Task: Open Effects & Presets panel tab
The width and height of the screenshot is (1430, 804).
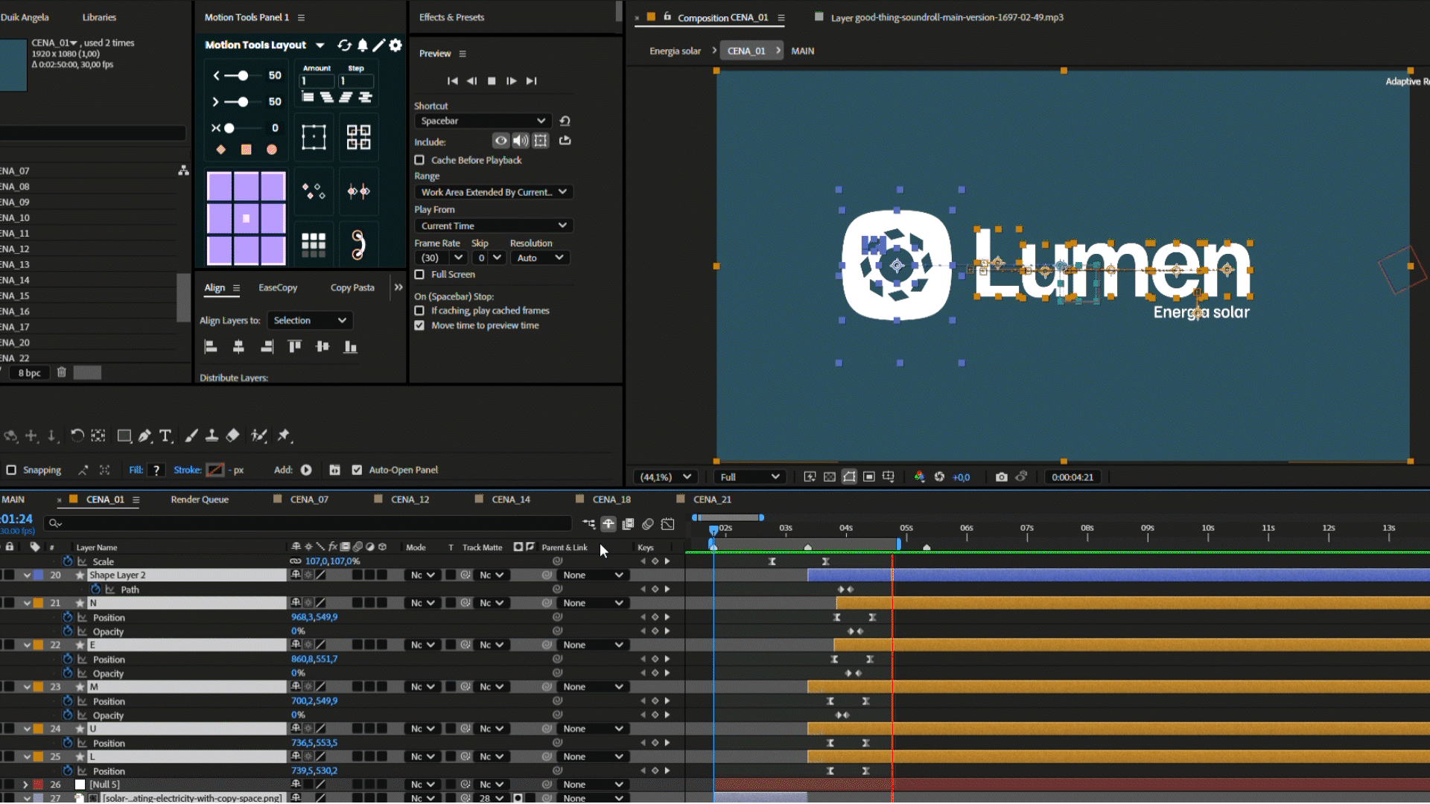Action: coord(451,17)
